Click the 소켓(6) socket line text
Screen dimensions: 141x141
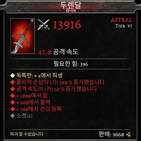(24, 116)
